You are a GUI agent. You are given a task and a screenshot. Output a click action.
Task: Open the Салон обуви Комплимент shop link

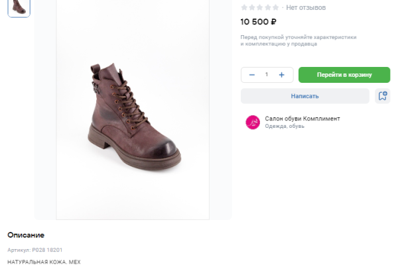(302, 119)
